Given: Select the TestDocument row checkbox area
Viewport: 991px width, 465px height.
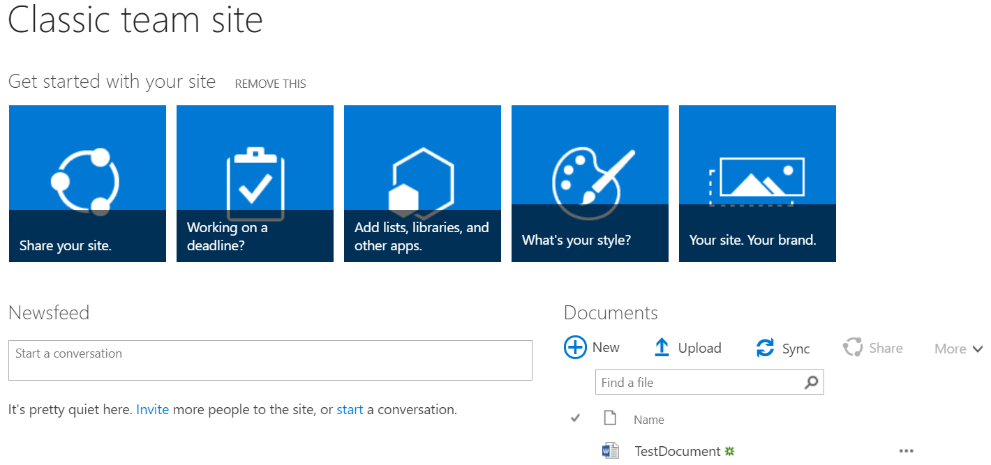Looking at the screenshot, I should (x=574, y=450).
